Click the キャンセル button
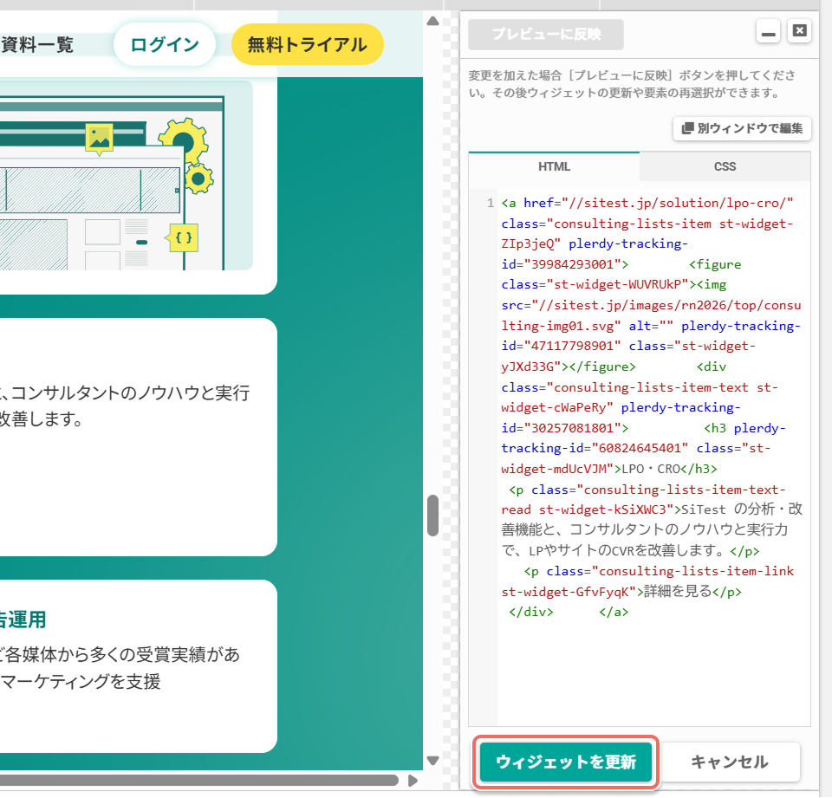 [729, 762]
